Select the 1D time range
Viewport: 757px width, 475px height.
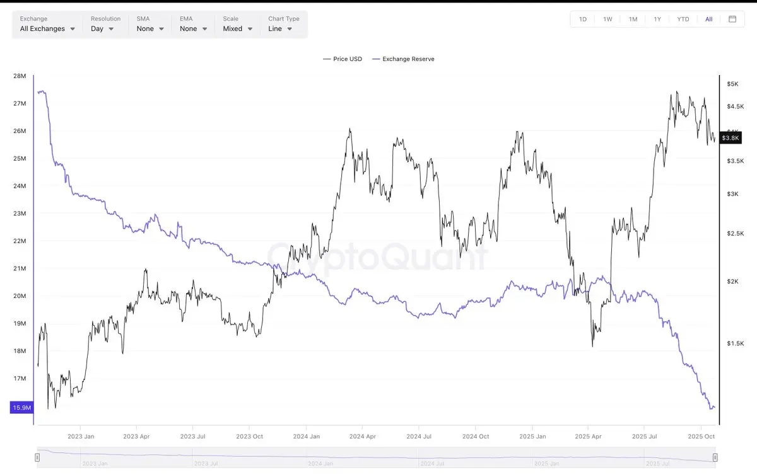(x=583, y=19)
